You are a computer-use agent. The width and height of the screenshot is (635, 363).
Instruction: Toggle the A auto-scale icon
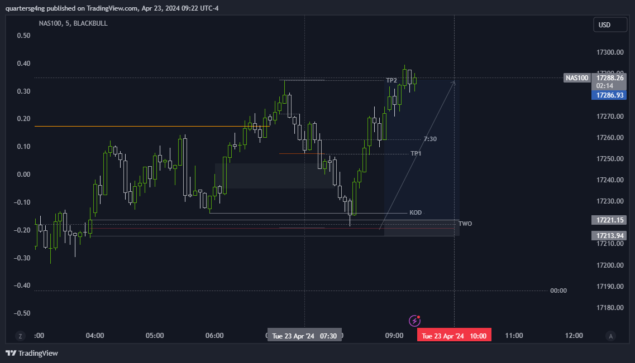[610, 336]
